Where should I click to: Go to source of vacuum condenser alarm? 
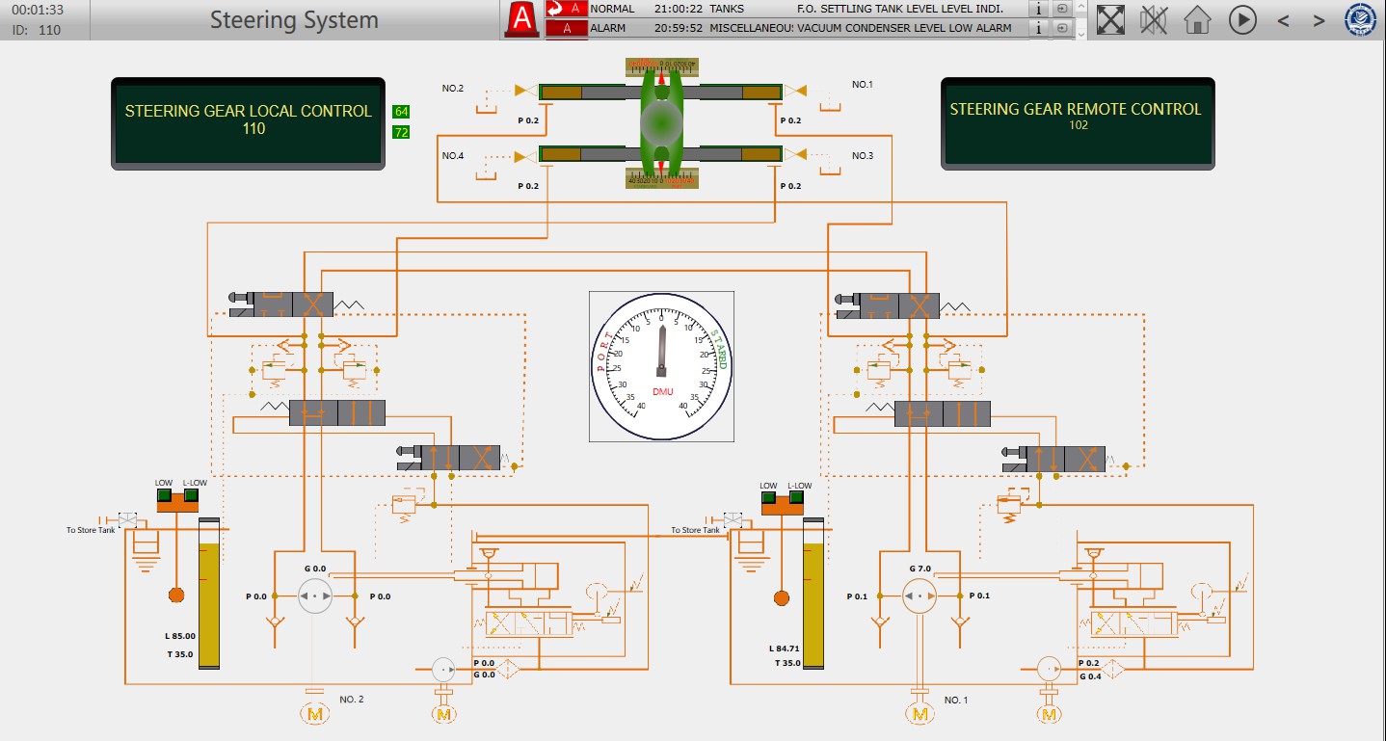[x=1061, y=28]
